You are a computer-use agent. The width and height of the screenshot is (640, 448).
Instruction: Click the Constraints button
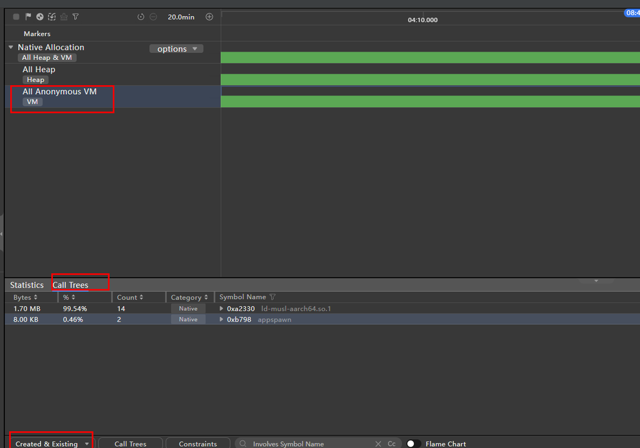point(198,443)
